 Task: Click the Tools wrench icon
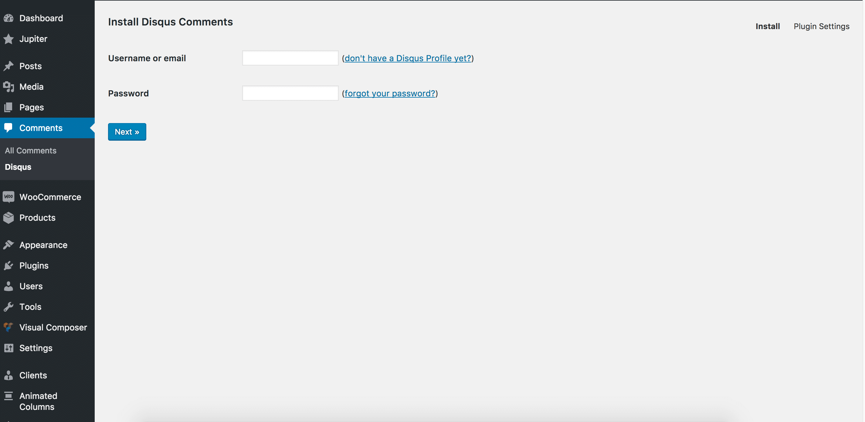[x=8, y=307]
